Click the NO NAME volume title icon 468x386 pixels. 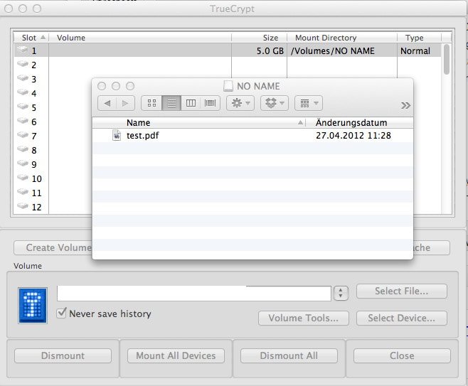coord(228,86)
